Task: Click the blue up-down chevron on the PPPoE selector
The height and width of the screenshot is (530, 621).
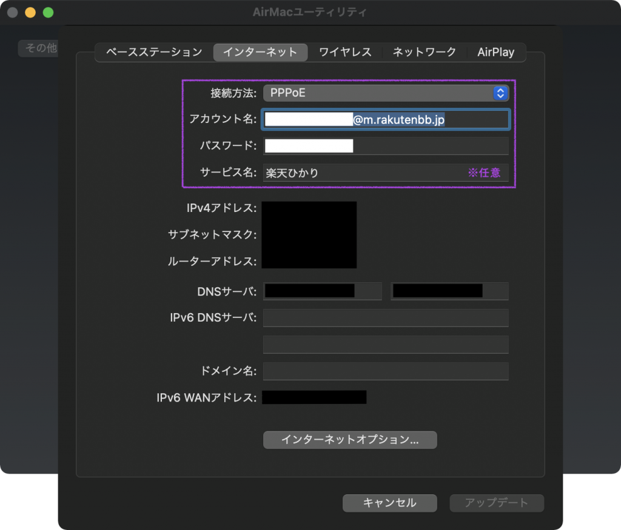Action: click(x=500, y=93)
